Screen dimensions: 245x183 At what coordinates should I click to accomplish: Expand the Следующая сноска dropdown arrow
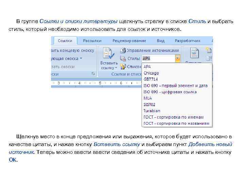(x=81, y=59)
